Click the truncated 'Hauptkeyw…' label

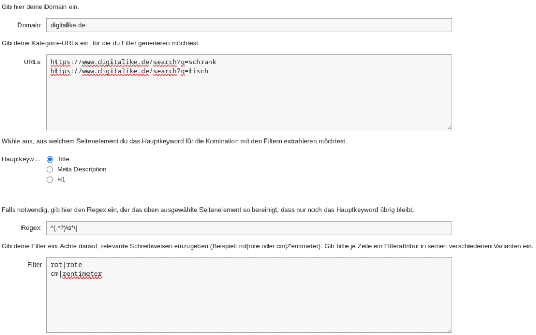pyautogui.click(x=21, y=159)
